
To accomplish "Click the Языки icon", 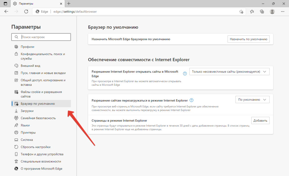I will [16, 125].
